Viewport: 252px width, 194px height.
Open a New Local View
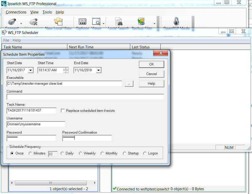pos(58,22)
